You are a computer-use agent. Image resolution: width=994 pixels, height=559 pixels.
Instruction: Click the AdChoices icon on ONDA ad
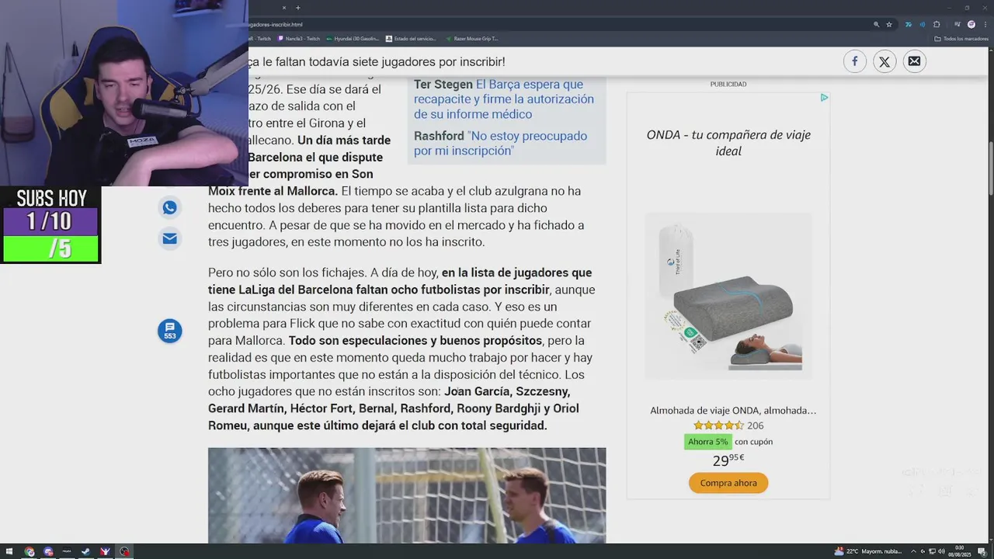coord(824,98)
